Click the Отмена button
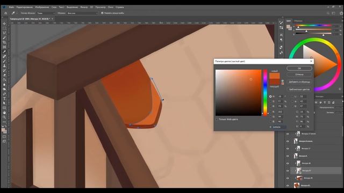This screenshot has height=193, width=344. click(x=299, y=75)
